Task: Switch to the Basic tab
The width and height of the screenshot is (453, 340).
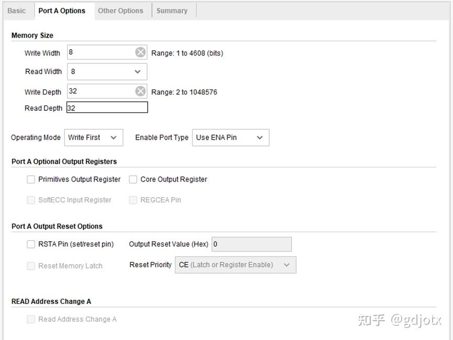Action: tap(17, 10)
